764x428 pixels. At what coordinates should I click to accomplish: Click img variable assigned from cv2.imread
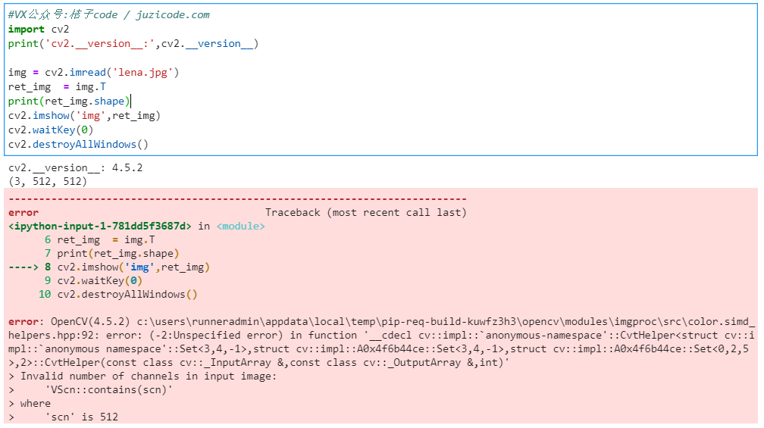coord(17,72)
